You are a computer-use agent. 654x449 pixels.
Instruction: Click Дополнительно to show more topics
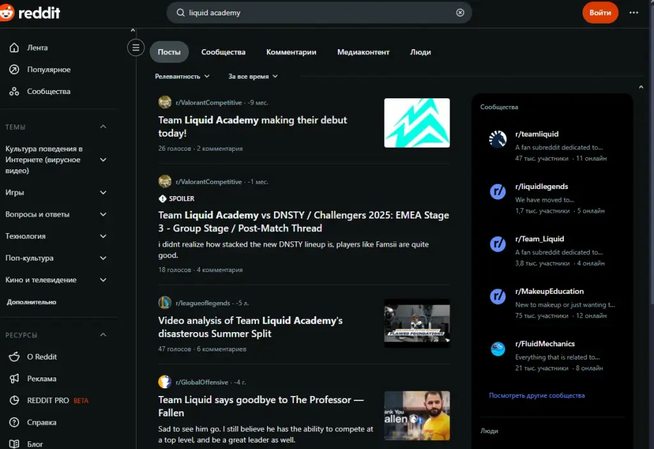pos(31,302)
